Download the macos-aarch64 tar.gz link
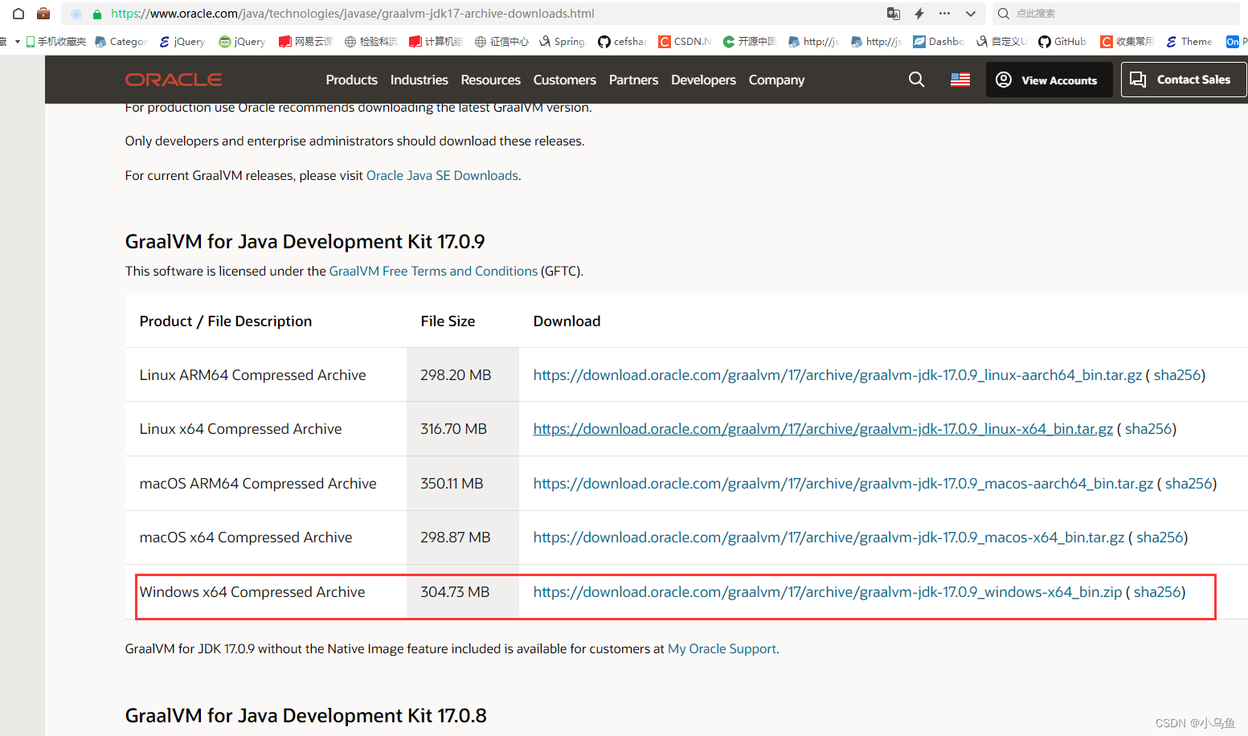Viewport: 1248px width, 736px height. point(843,484)
